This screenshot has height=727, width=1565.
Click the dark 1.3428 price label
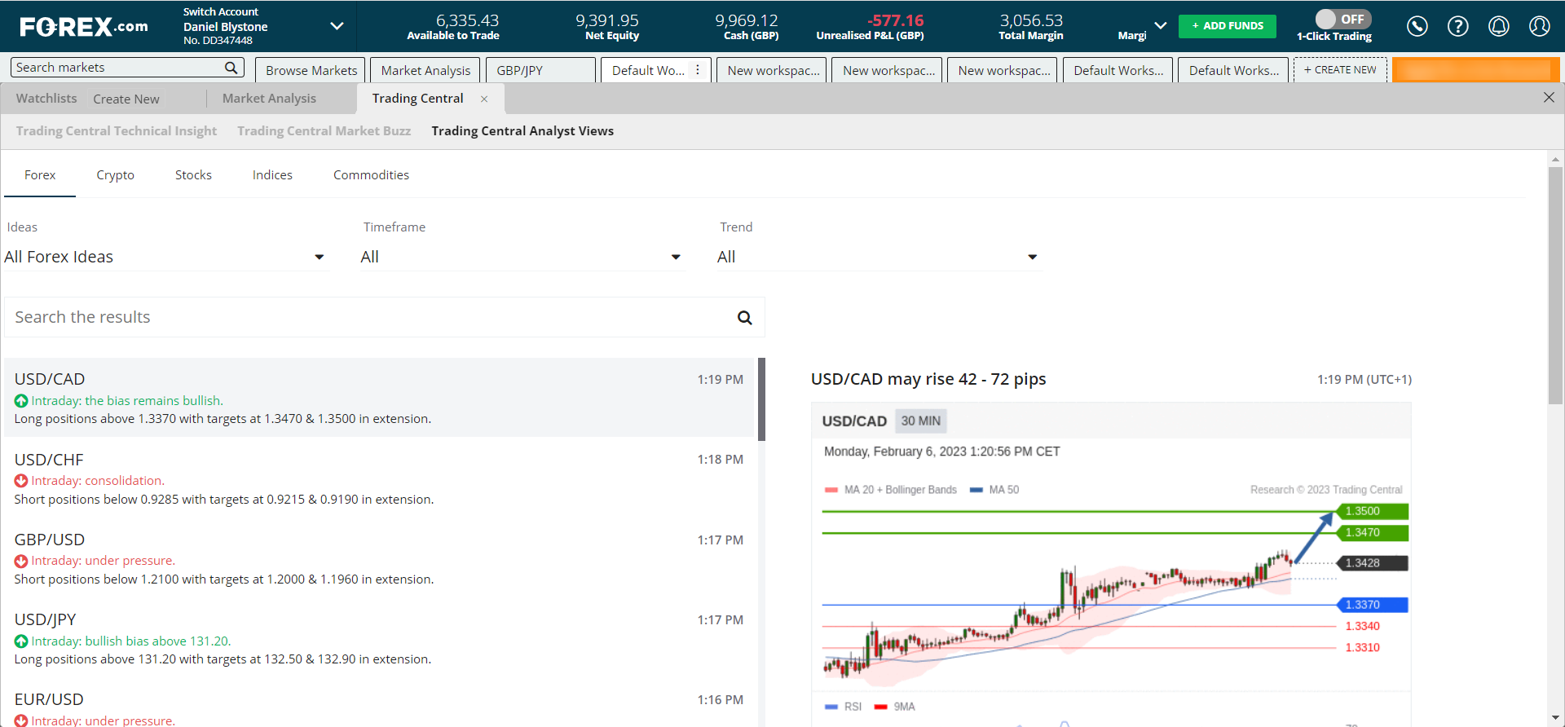[1372, 563]
